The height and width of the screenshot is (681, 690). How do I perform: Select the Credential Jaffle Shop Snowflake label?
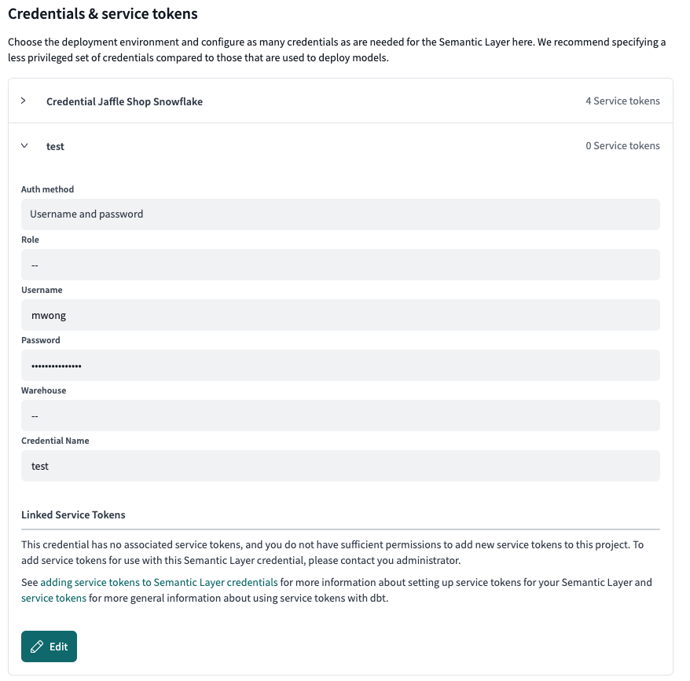point(124,101)
